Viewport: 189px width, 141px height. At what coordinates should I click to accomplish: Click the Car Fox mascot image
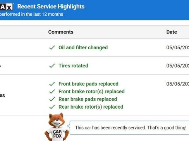[x=57, y=127]
